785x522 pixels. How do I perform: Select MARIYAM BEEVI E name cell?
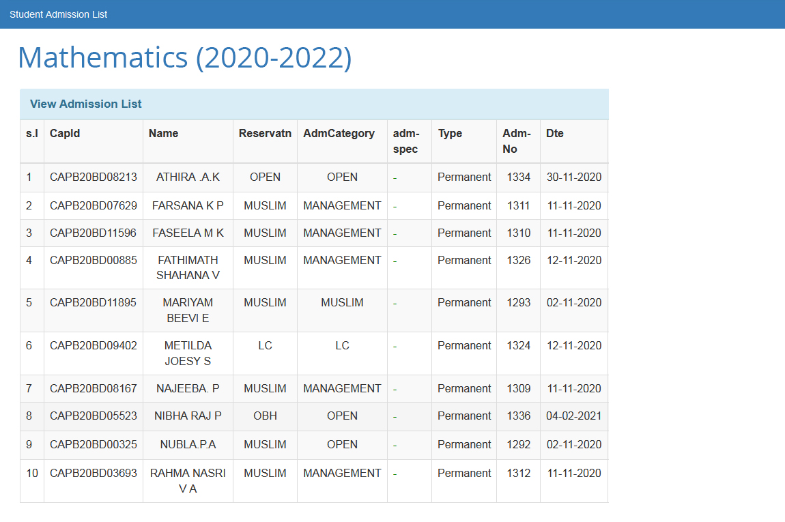pos(188,310)
